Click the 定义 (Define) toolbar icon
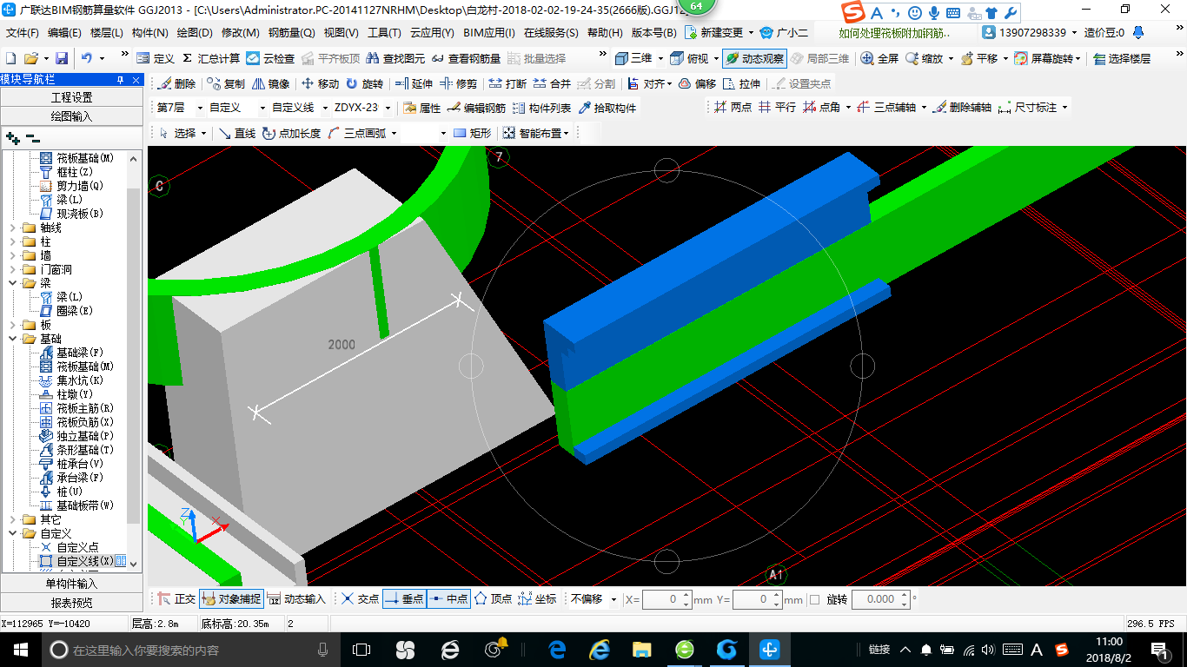 click(x=156, y=58)
